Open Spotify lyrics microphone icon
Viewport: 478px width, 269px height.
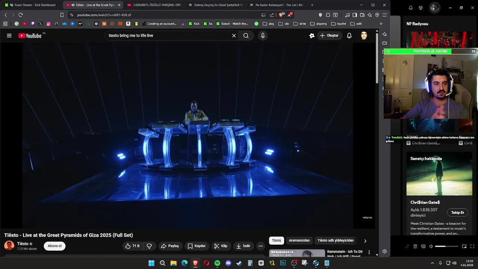407,246
